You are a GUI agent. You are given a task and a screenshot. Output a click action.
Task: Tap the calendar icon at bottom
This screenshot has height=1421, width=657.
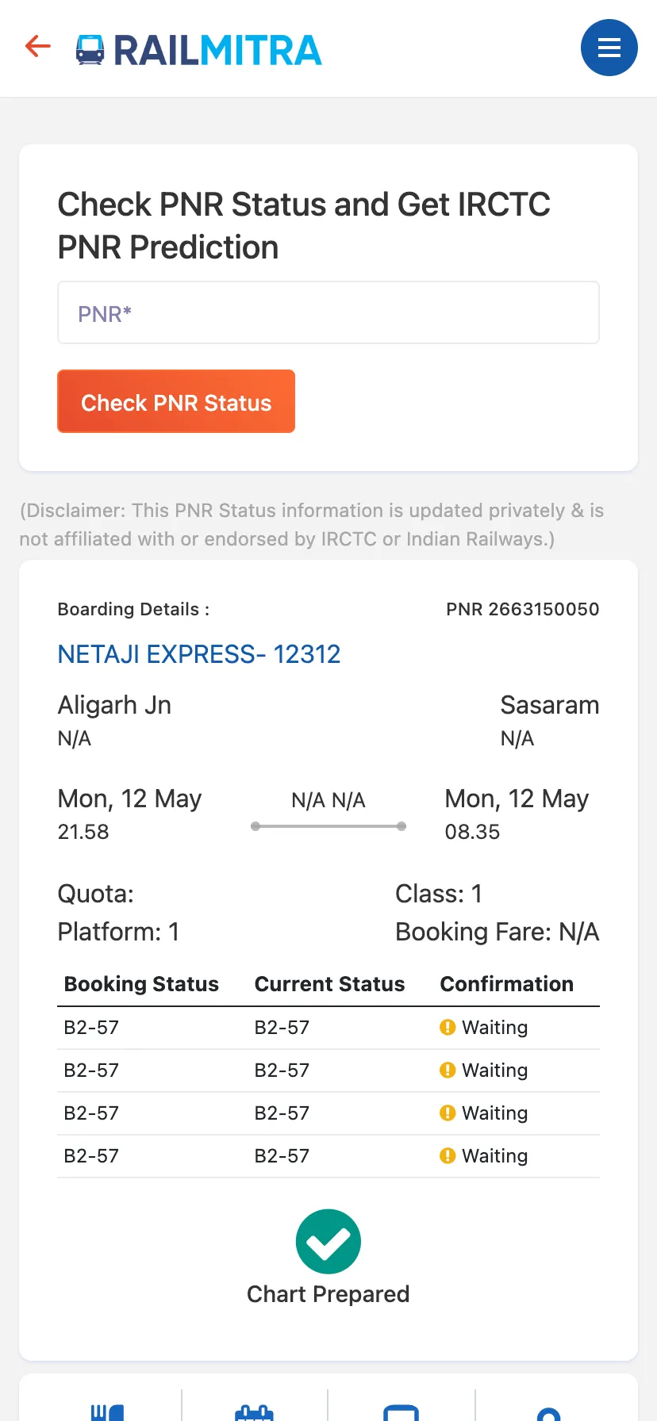coord(254,1412)
